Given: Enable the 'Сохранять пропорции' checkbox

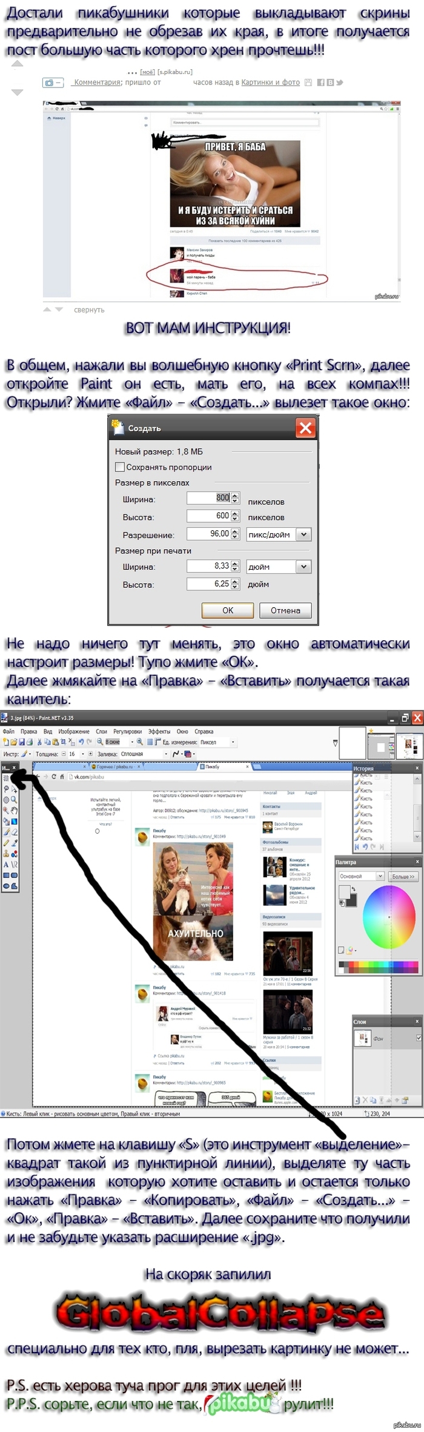Looking at the screenshot, I should click(x=120, y=467).
